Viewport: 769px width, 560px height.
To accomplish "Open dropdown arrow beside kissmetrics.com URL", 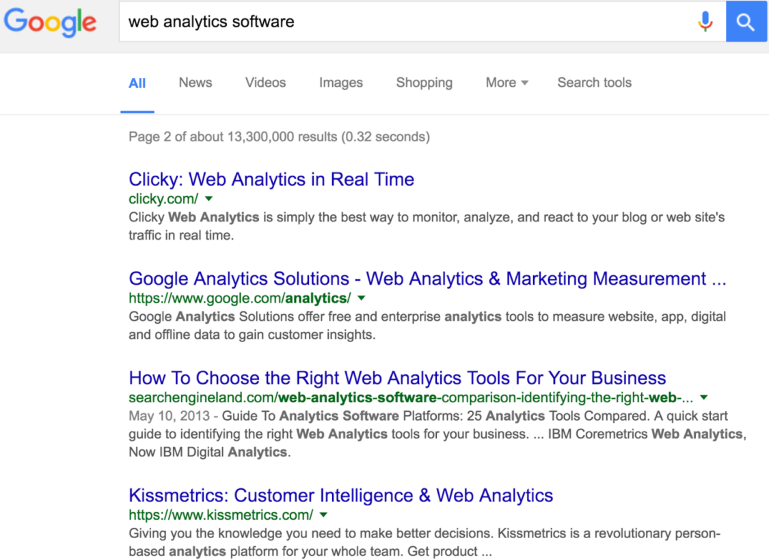I will click(x=323, y=515).
